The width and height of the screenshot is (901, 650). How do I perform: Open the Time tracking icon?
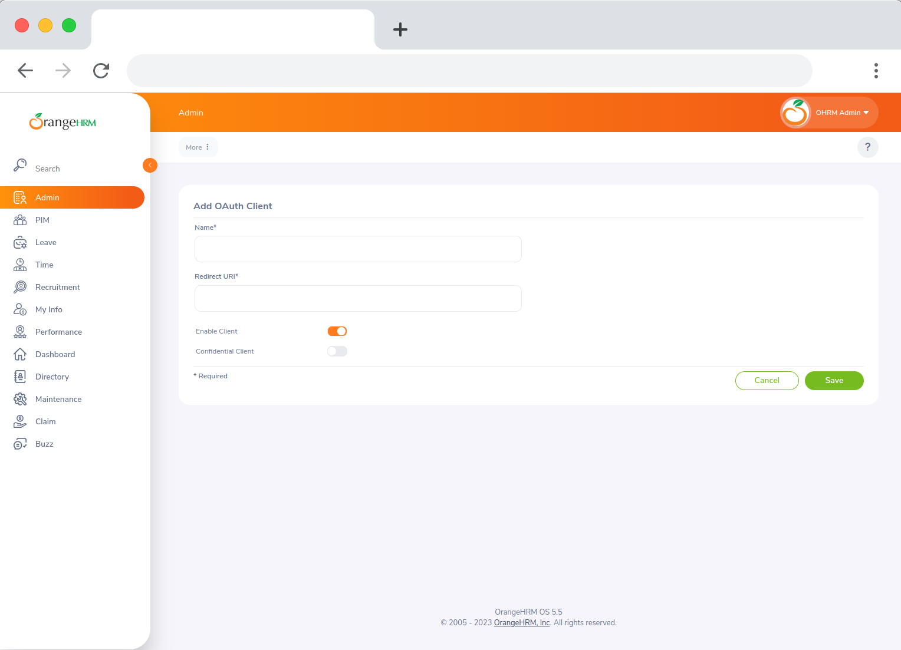coord(19,265)
